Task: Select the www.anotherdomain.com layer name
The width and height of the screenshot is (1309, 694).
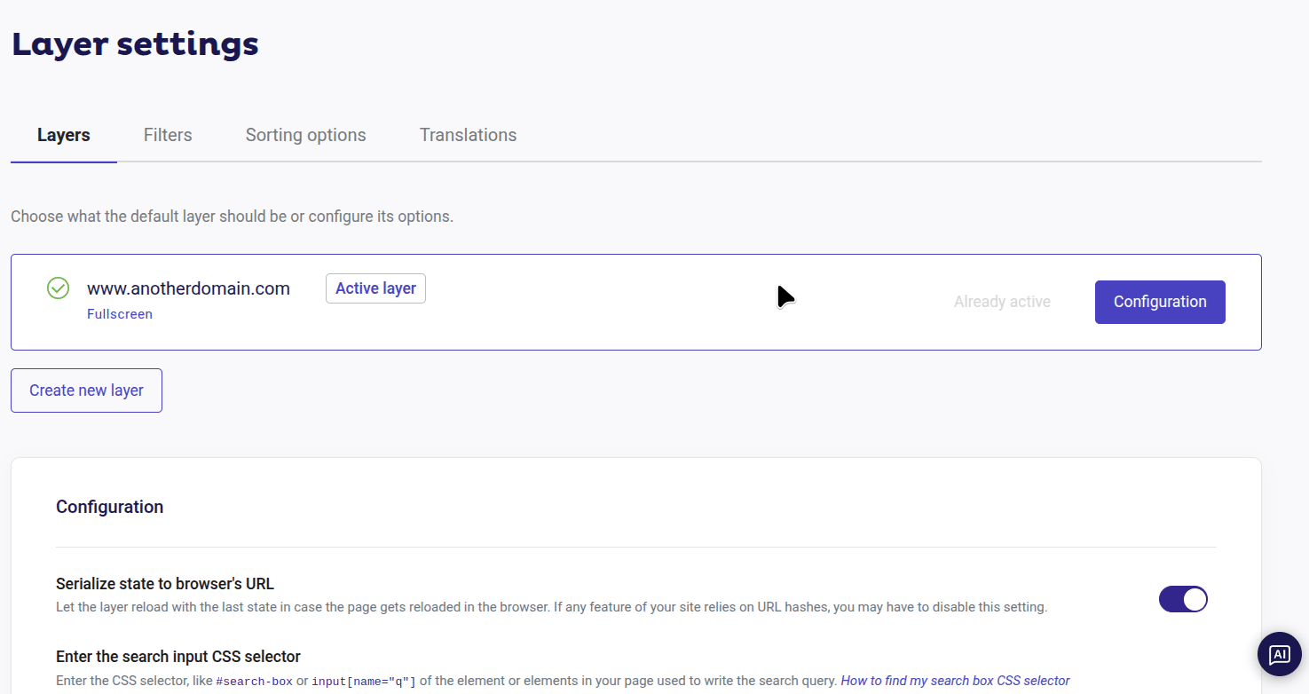Action: pos(188,288)
